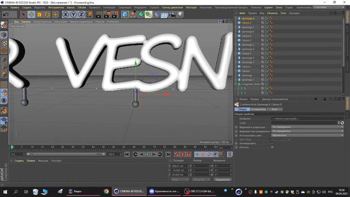Open the Видимый при рендеринге dropdown
The image size is (350, 197).
(x=307, y=131)
